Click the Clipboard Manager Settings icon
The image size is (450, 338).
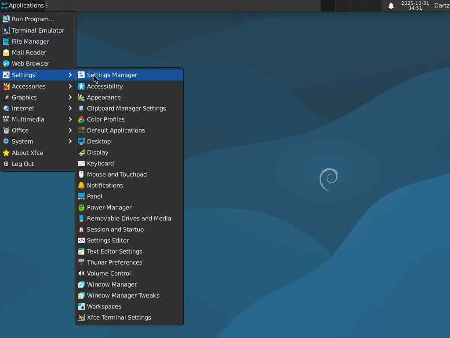pos(81,108)
